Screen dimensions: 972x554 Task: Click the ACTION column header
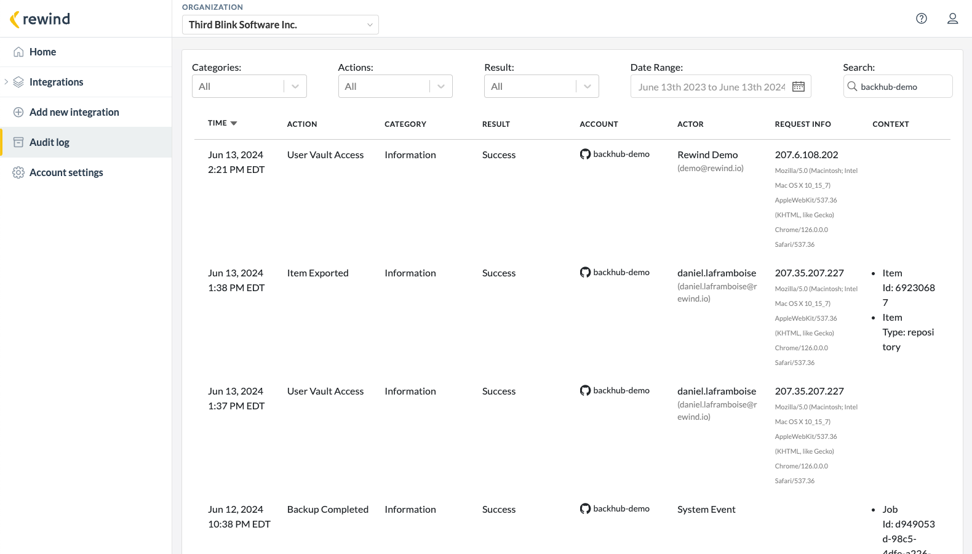tap(302, 124)
